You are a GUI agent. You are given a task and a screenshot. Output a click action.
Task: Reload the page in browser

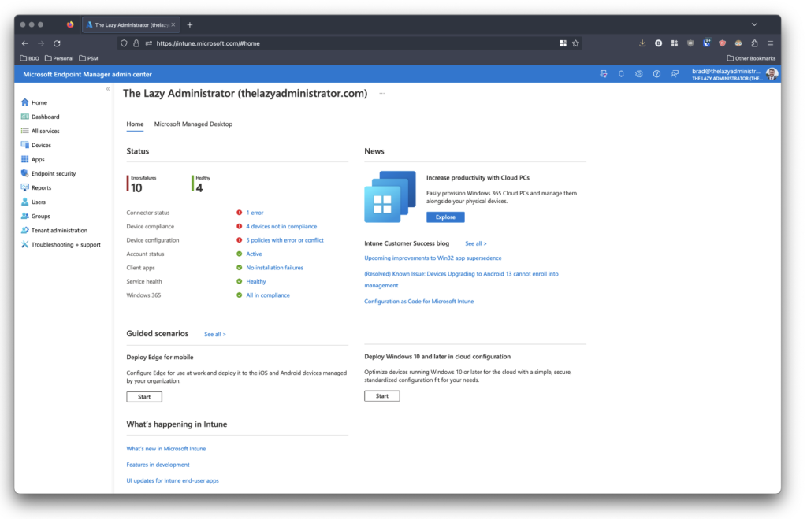click(x=57, y=44)
